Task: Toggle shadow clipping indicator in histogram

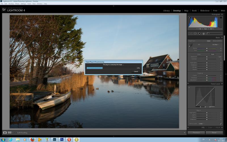Action: pos(189,18)
